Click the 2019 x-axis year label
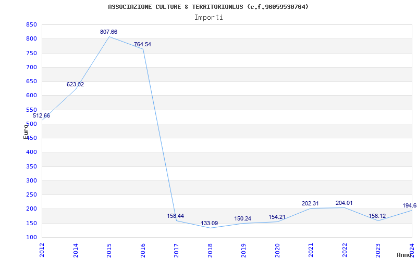Viewport: 417px width, 260px height. tap(243, 250)
